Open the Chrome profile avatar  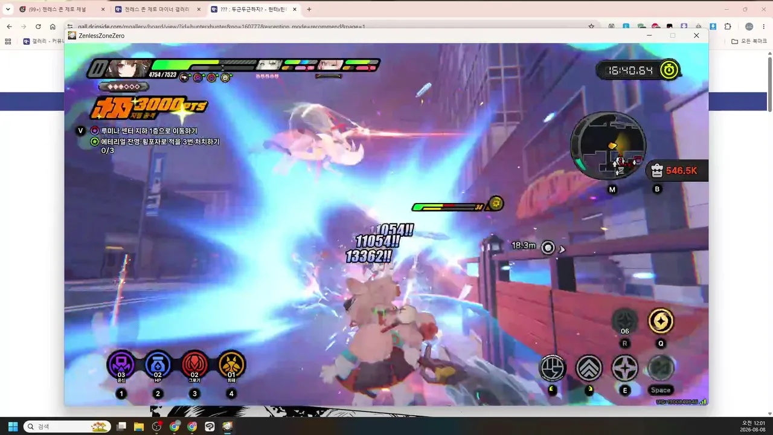tap(749, 27)
